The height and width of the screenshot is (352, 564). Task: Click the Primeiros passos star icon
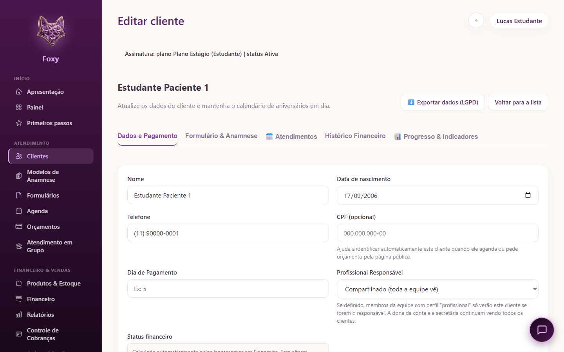(x=19, y=123)
